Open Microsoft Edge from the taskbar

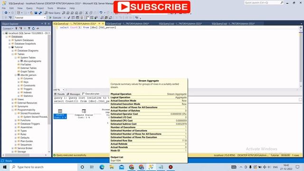[x=102, y=167]
